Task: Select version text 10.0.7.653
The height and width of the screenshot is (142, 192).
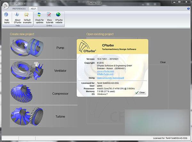Action: point(102,59)
